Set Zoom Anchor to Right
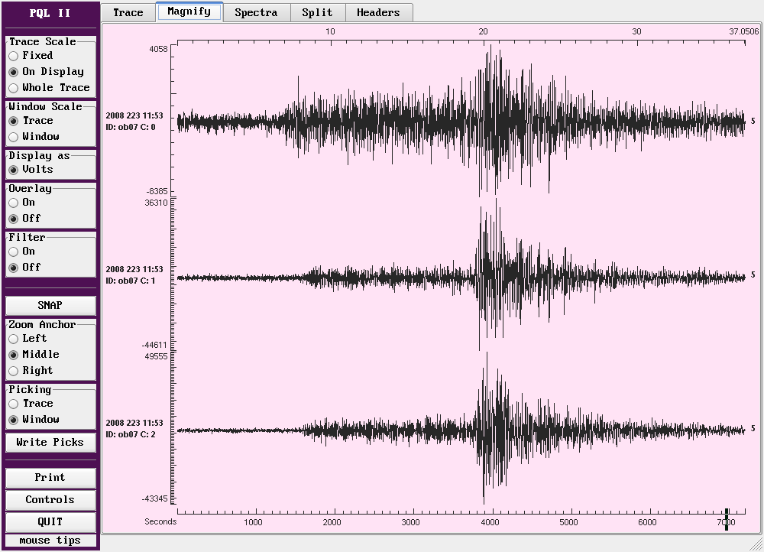Screen dimensions: 764x552 coord(14,371)
